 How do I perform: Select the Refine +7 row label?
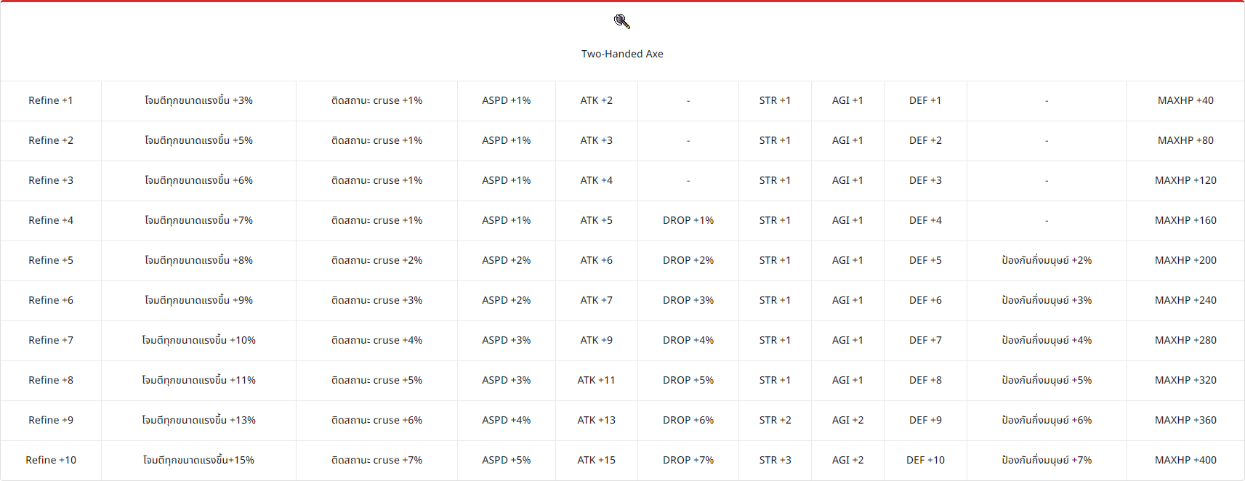click(x=51, y=340)
